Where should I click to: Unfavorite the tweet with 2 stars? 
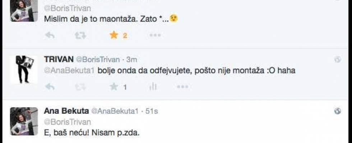tap(114, 35)
